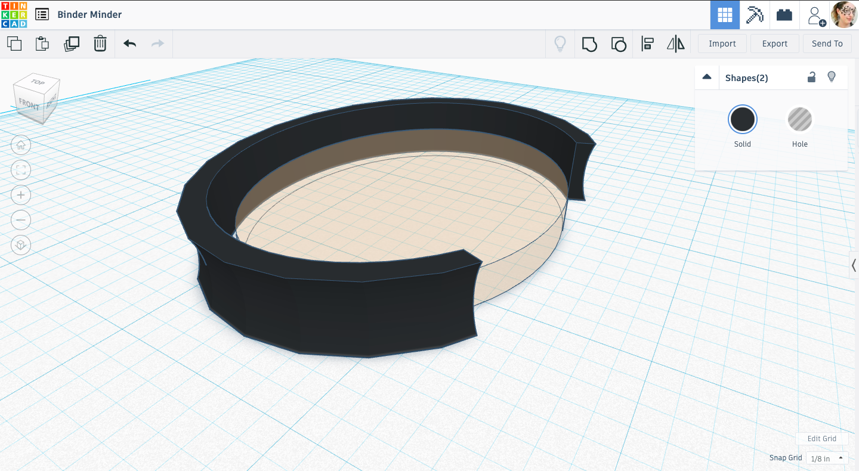
Task: Open the user profile avatar
Action: click(x=844, y=14)
